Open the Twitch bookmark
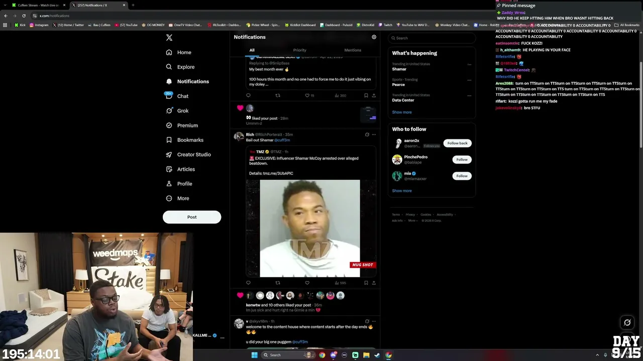The image size is (643, 361). click(385, 25)
